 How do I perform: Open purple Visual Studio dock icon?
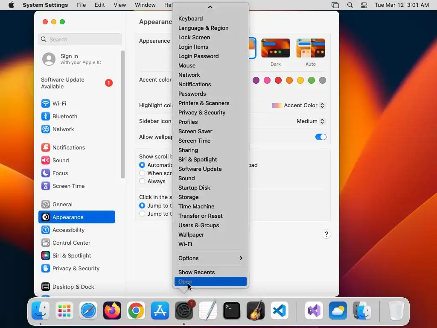(314, 310)
